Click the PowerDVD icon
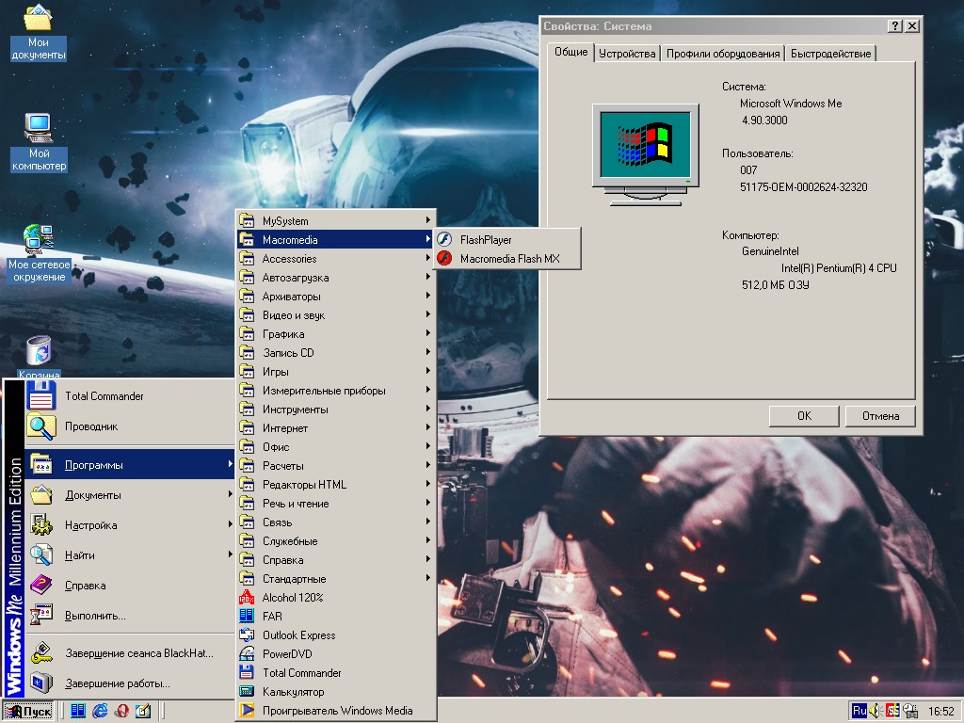The image size is (964, 723). click(247, 653)
